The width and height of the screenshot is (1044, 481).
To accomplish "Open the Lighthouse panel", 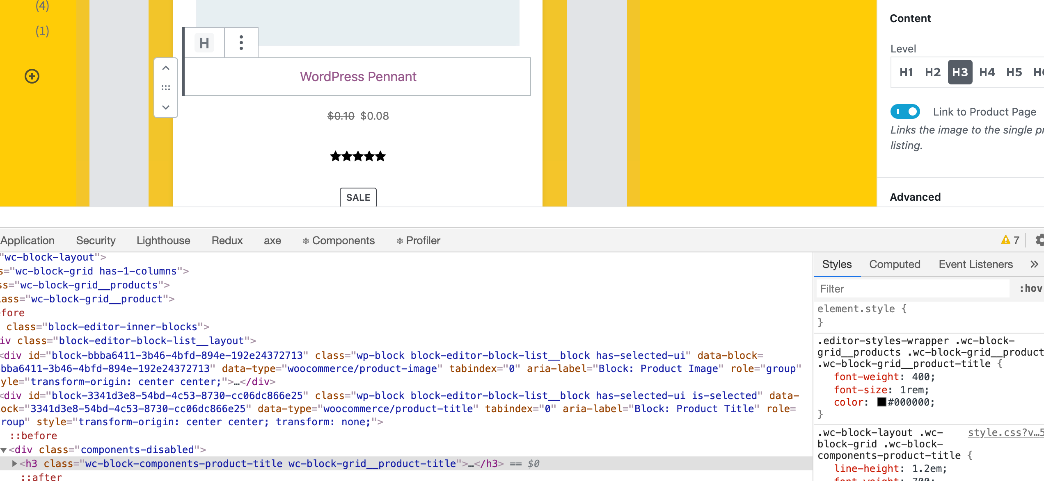I will 163,240.
